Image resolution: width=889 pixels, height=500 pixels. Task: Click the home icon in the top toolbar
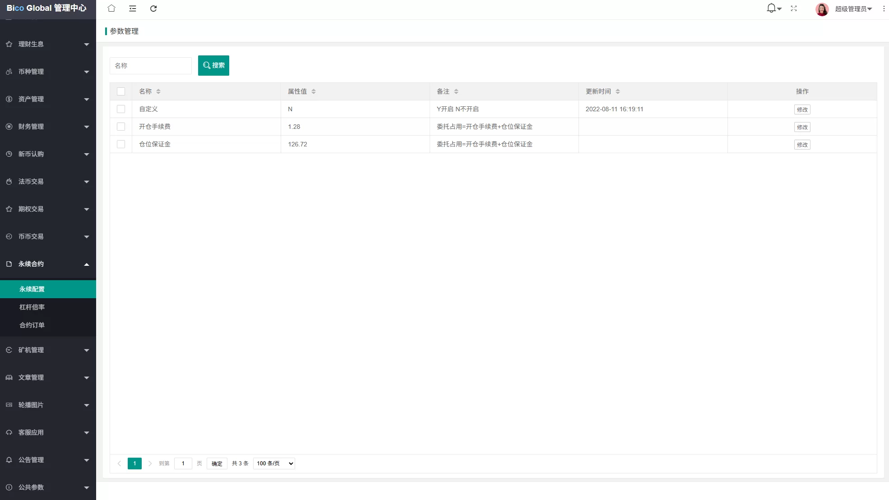click(x=111, y=9)
